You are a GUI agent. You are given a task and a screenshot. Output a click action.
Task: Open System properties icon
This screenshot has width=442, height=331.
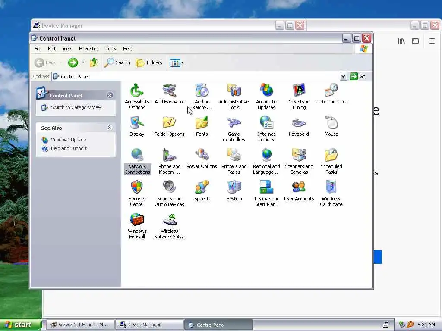(234, 191)
